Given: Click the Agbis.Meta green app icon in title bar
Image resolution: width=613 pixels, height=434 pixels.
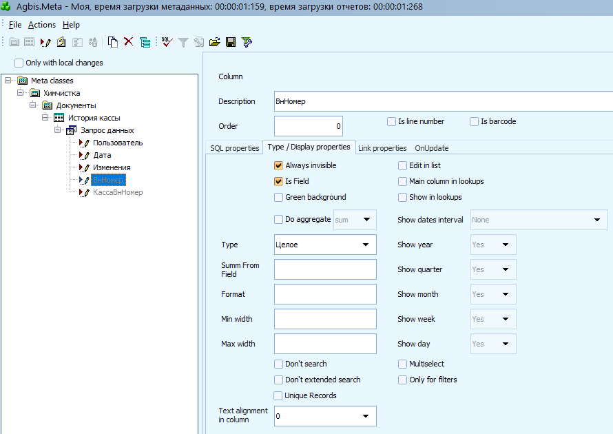Looking at the screenshot, I should pos(6,7).
